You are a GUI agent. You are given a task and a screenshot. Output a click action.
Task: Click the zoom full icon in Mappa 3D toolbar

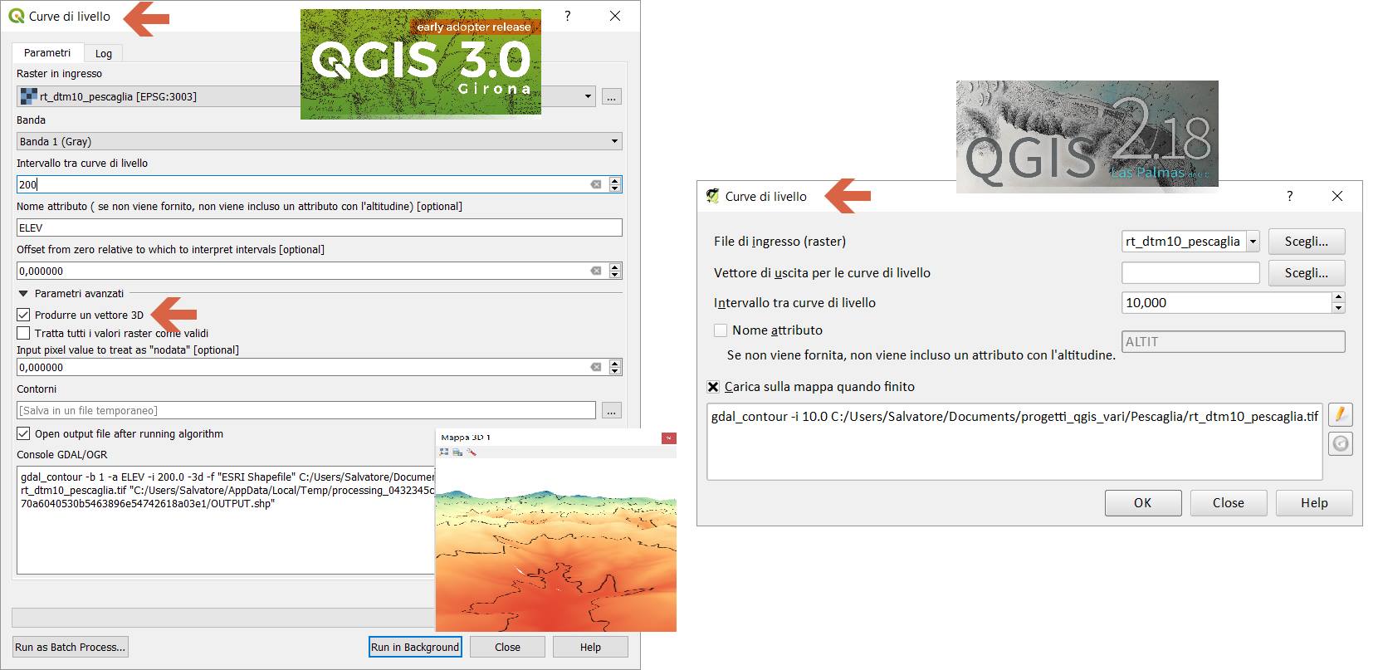[444, 452]
